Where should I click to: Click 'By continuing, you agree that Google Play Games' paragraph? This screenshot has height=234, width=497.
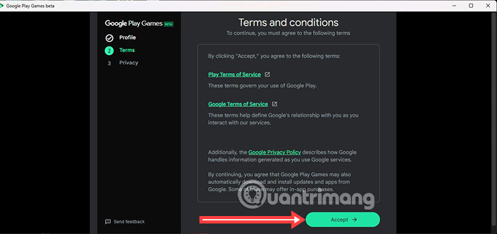click(x=280, y=182)
